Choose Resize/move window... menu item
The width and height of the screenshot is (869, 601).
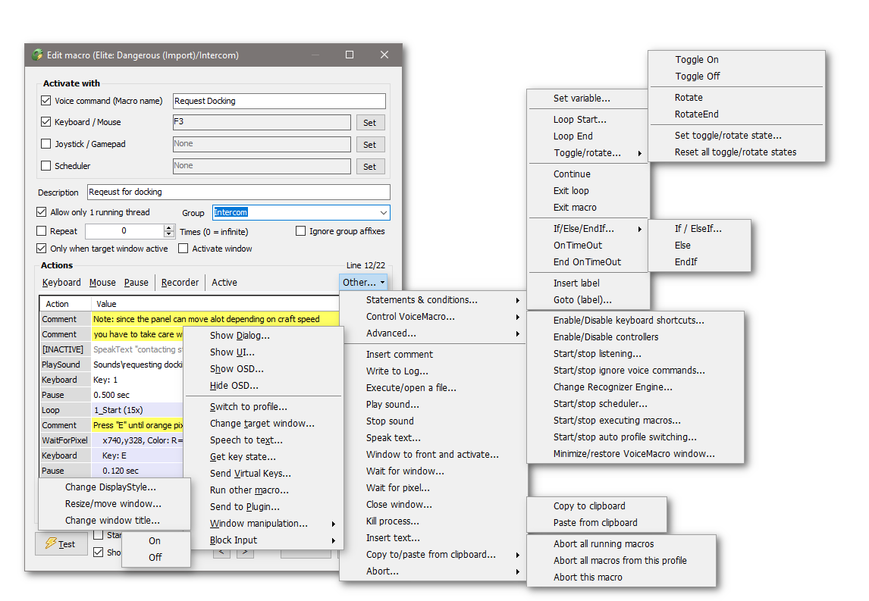(x=115, y=504)
